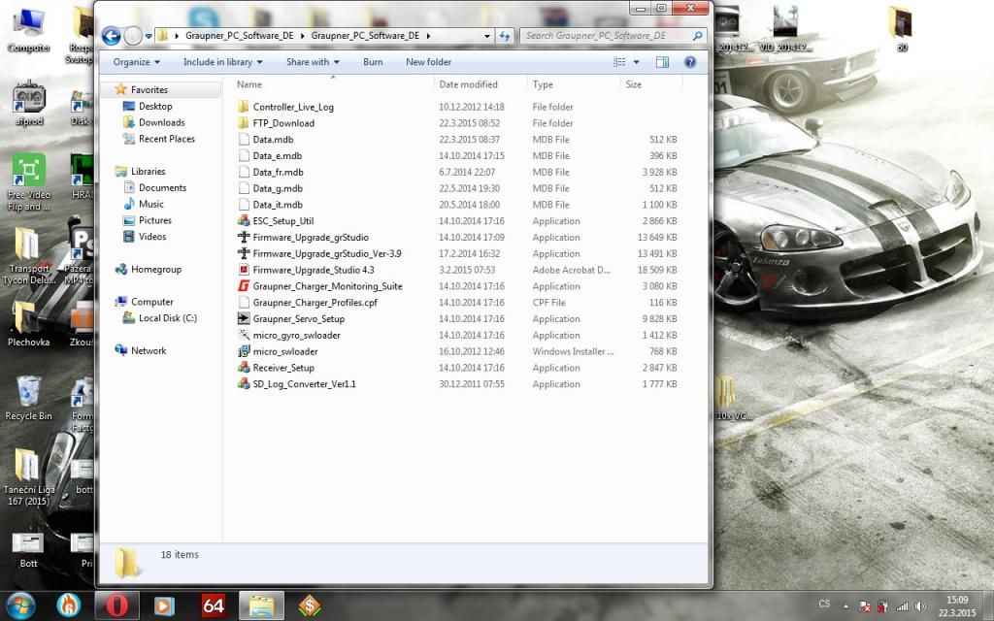994x621 pixels.
Task: Select Local Disk (C:) in navigation pane
Action: pyautogui.click(x=167, y=318)
